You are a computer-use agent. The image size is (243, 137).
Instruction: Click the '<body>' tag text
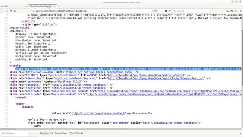click(20, 104)
